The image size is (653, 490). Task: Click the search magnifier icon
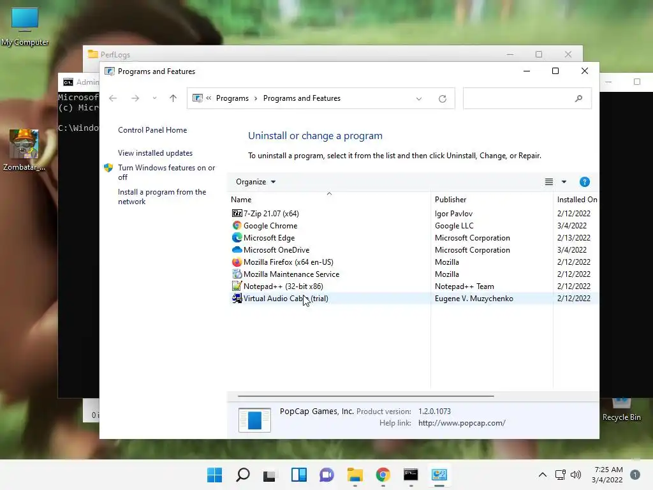[x=578, y=98]
